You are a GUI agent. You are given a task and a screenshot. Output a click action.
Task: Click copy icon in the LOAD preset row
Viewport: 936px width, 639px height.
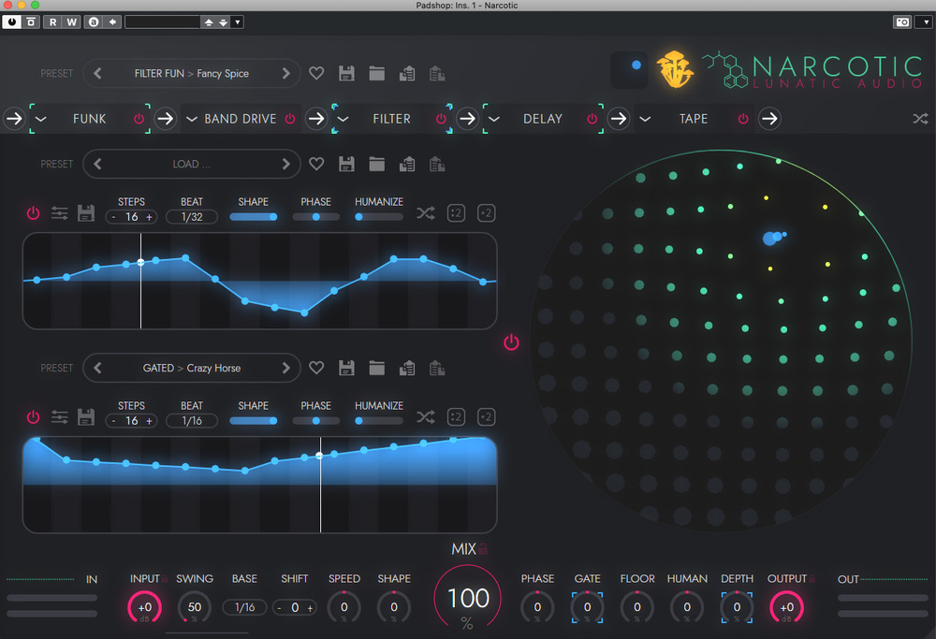[x=407, y=164]
